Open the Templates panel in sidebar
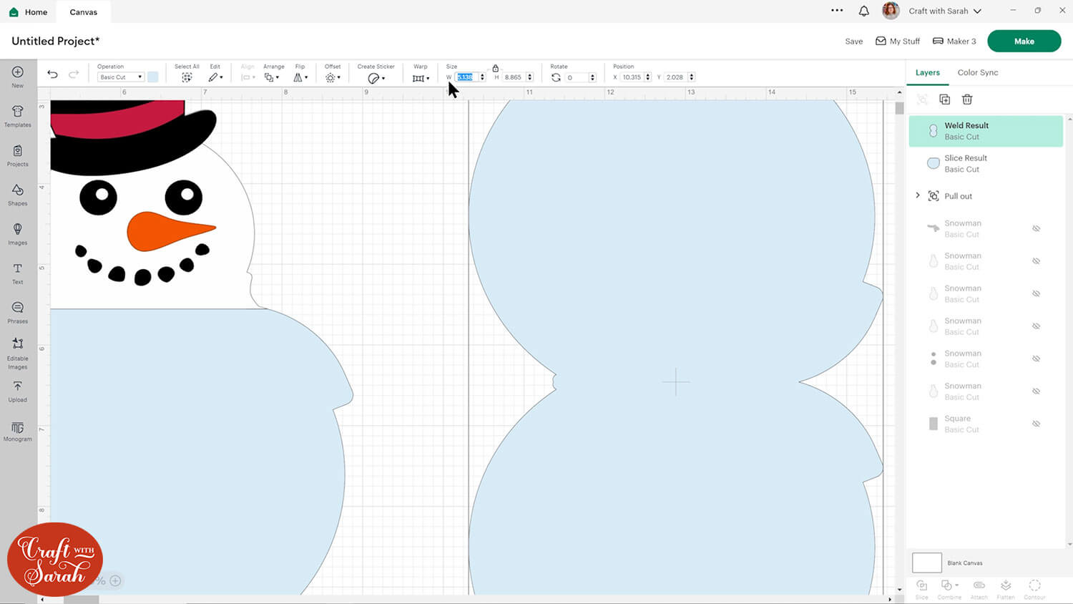 pos(17,115)
